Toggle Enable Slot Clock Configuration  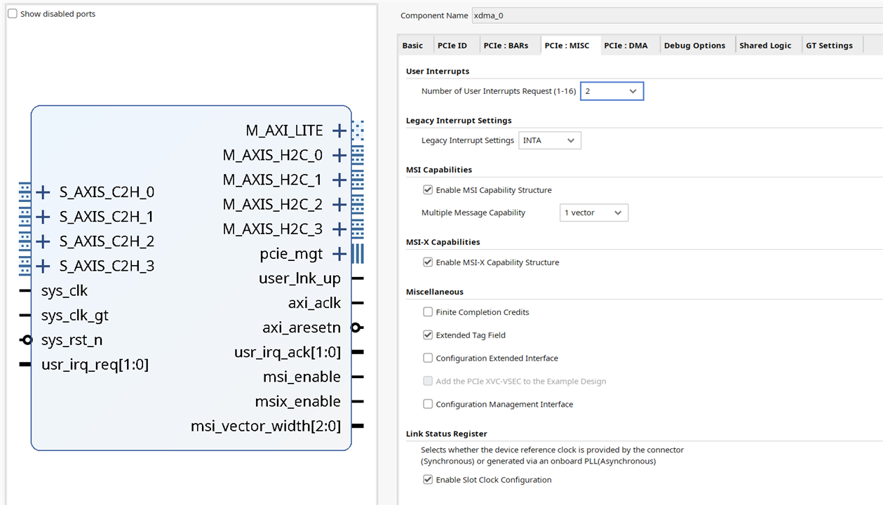(428, 480)
